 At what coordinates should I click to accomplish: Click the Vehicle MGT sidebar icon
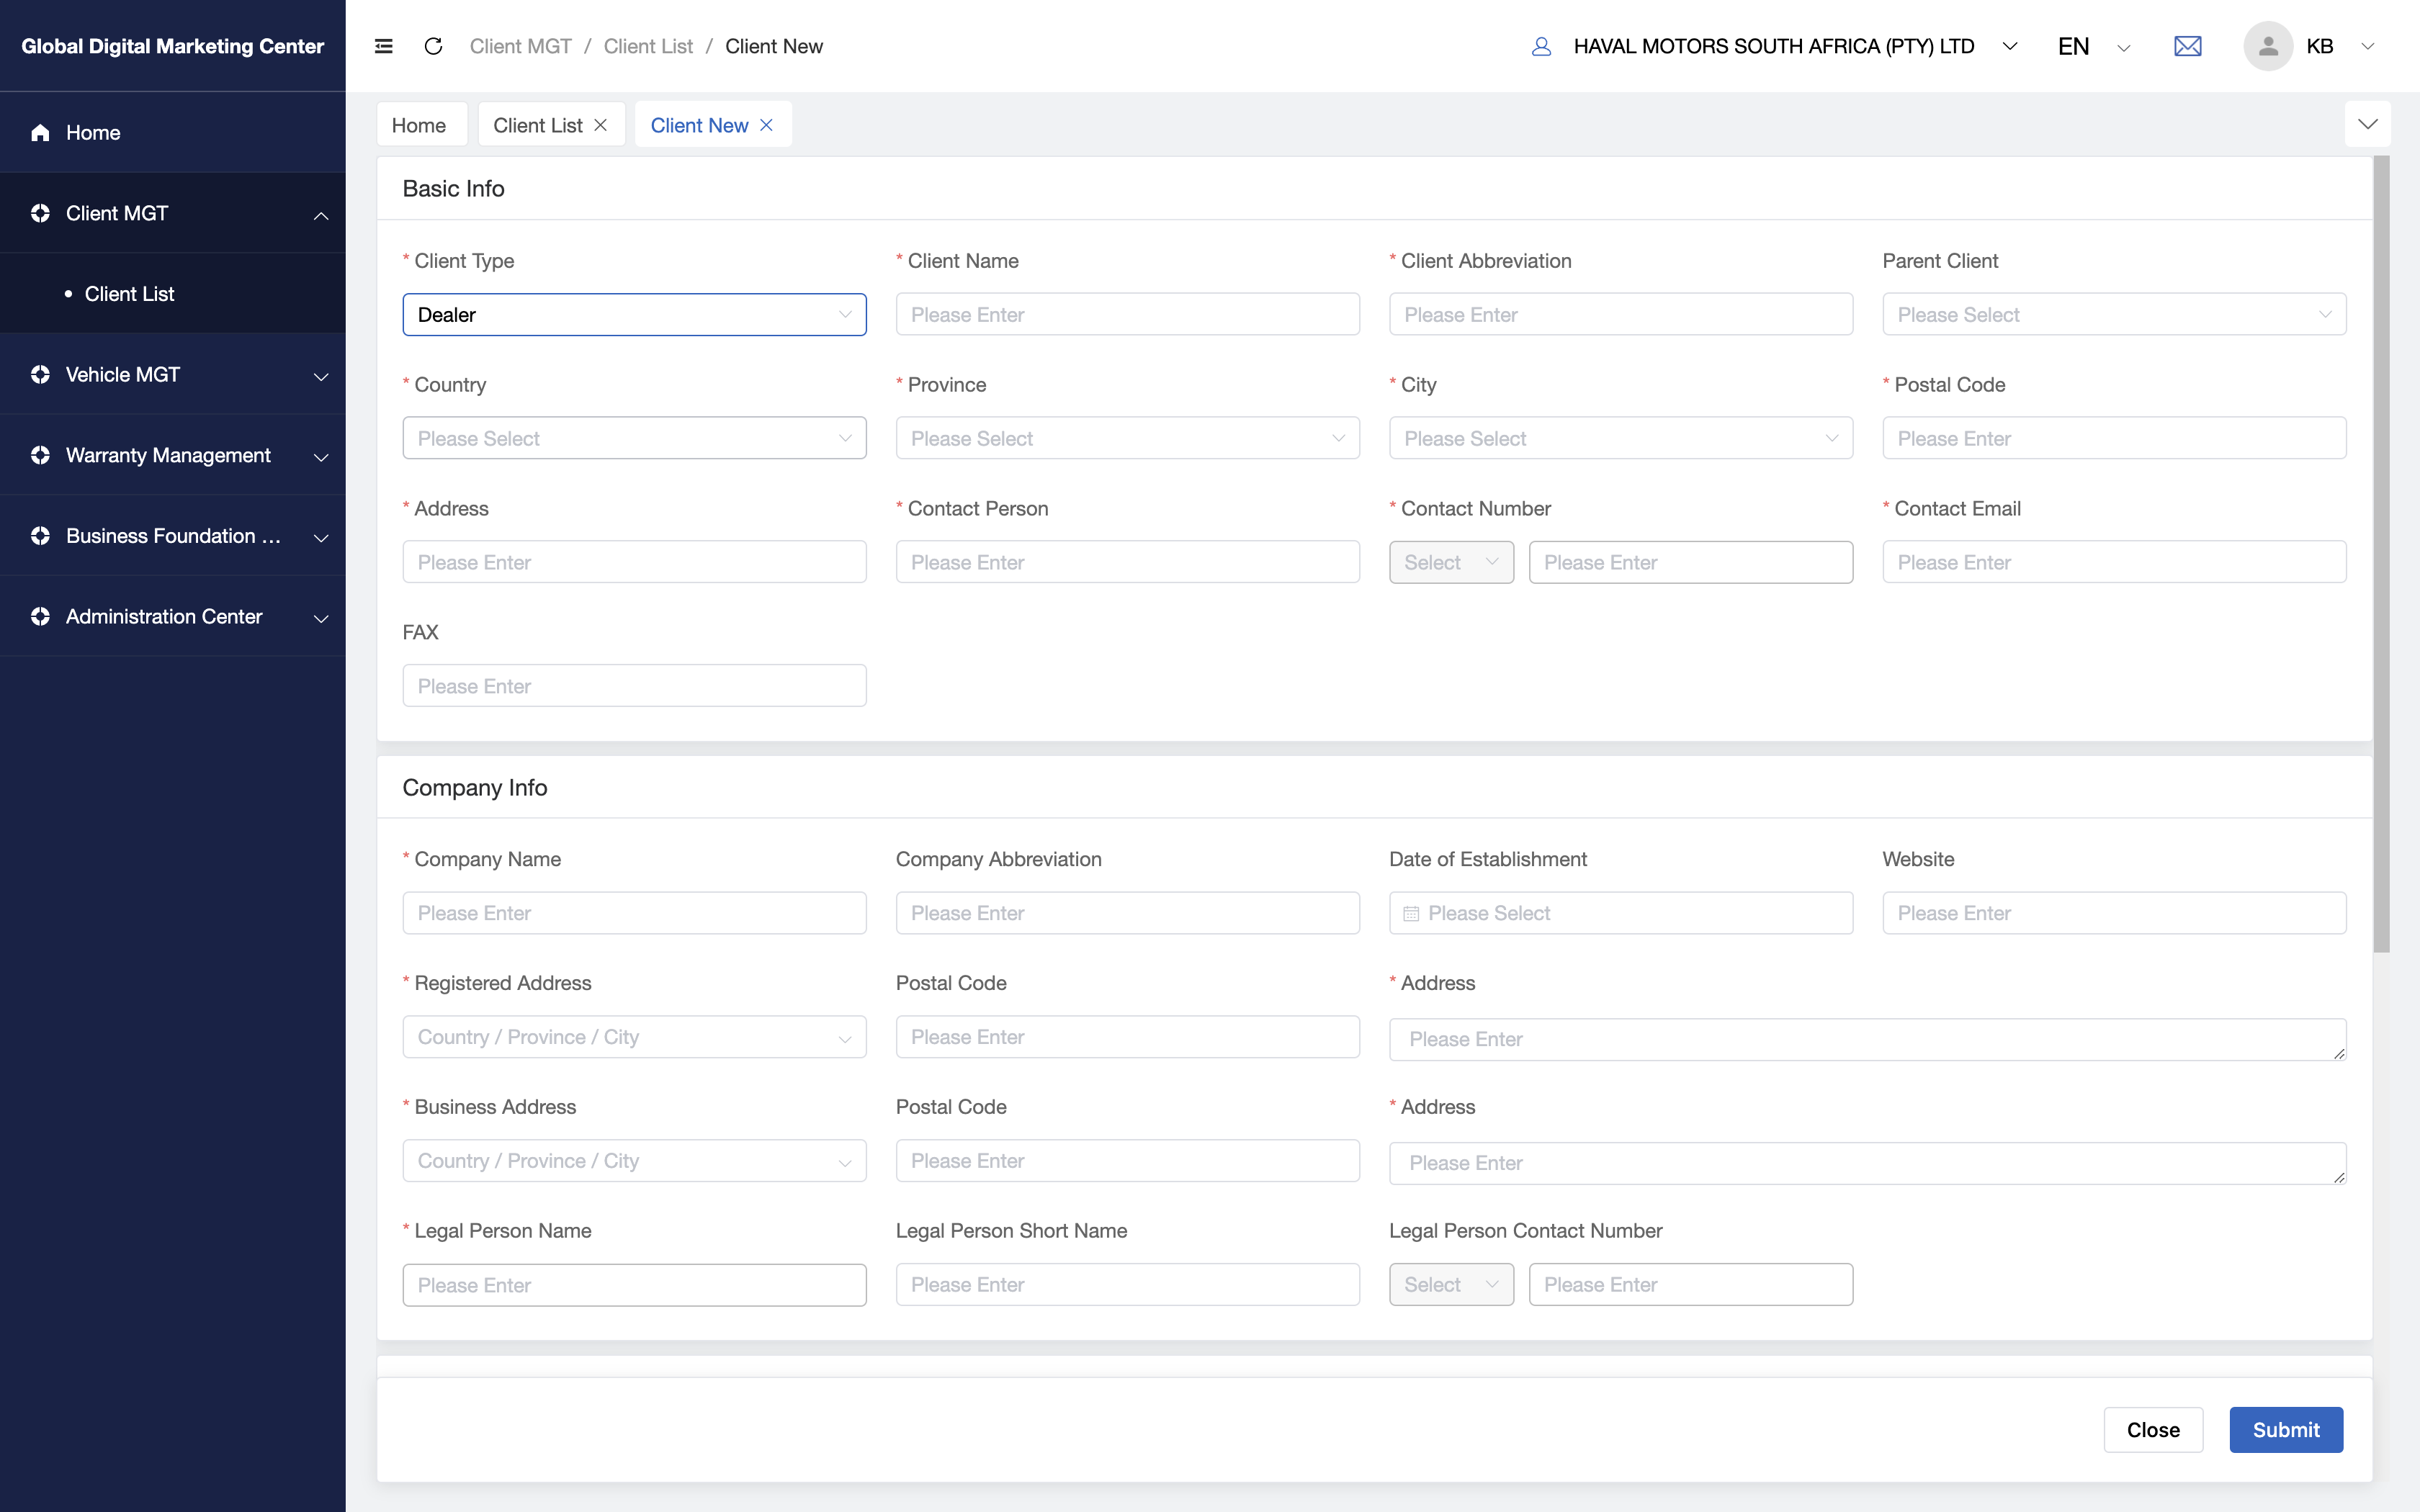pyautogui.click(x=40, y=374)
